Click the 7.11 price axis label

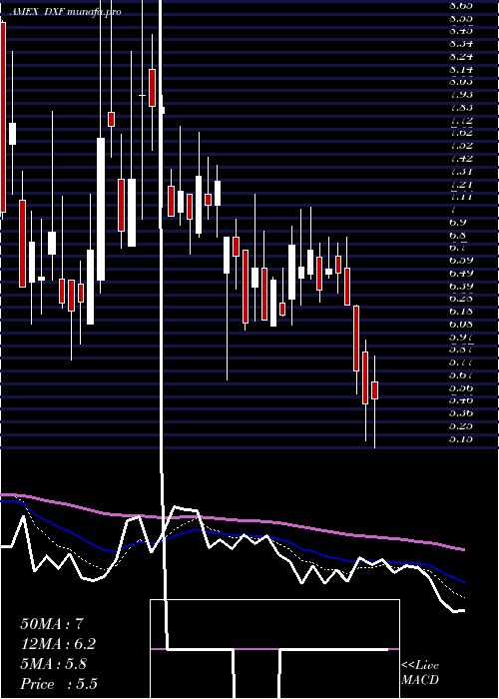click(x=461, y=196)
